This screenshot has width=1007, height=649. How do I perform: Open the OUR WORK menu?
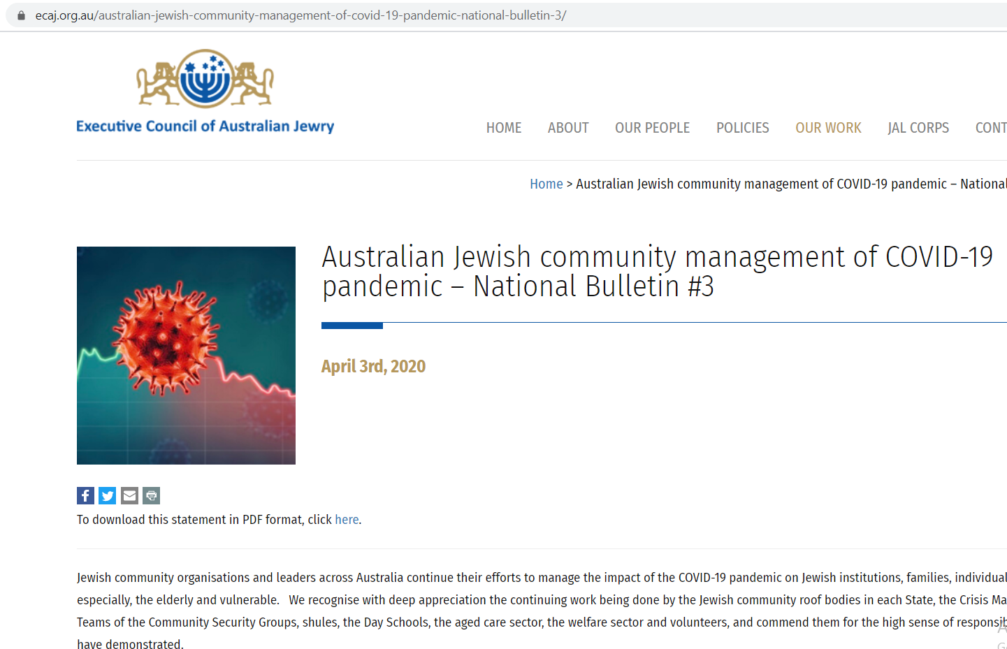coord(828,128)
